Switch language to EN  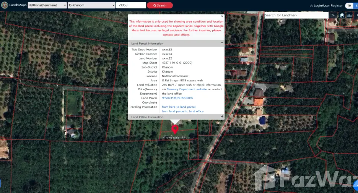[356, 6]
